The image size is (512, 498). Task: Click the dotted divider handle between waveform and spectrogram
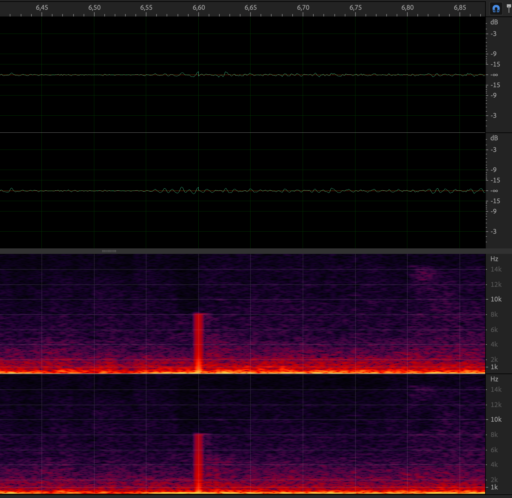click(109, 251)
